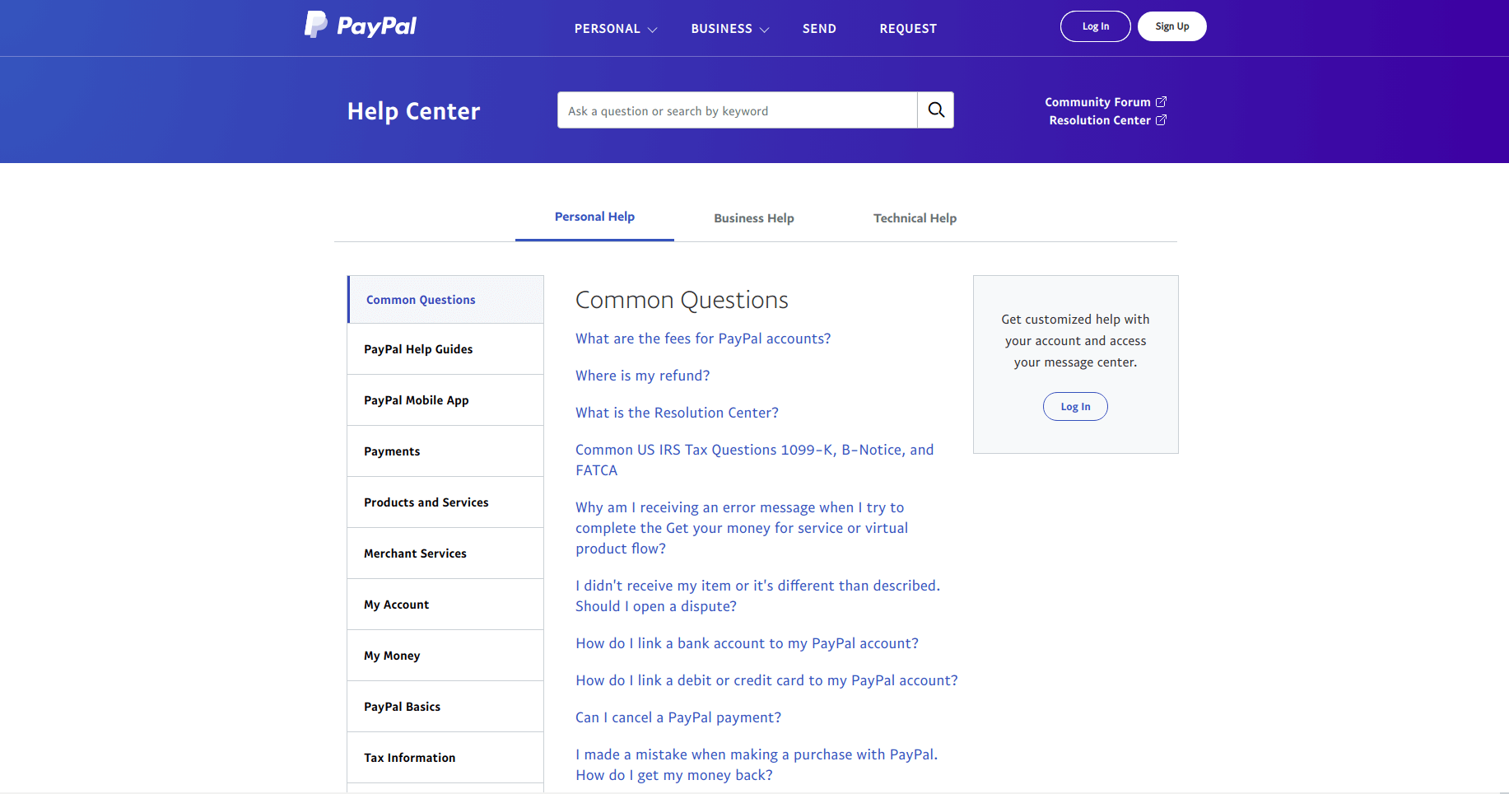1509x794 pixels.
Task: Open 'What is the Resolution Center?' question
Action: (677, 413)
